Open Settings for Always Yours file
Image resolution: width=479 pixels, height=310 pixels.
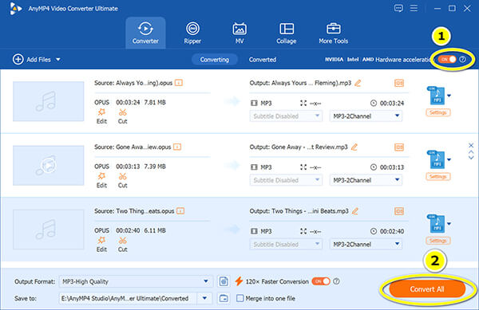437,112
